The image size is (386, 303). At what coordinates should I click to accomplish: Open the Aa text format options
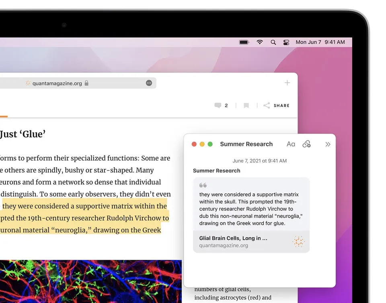coord(291,144)
